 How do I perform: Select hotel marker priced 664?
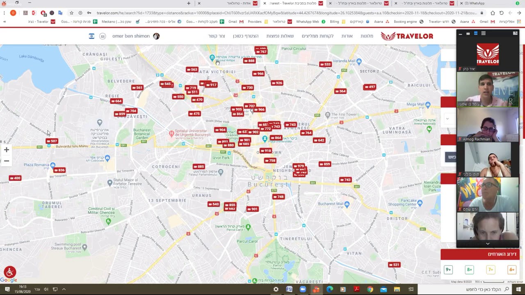point(116,101)
